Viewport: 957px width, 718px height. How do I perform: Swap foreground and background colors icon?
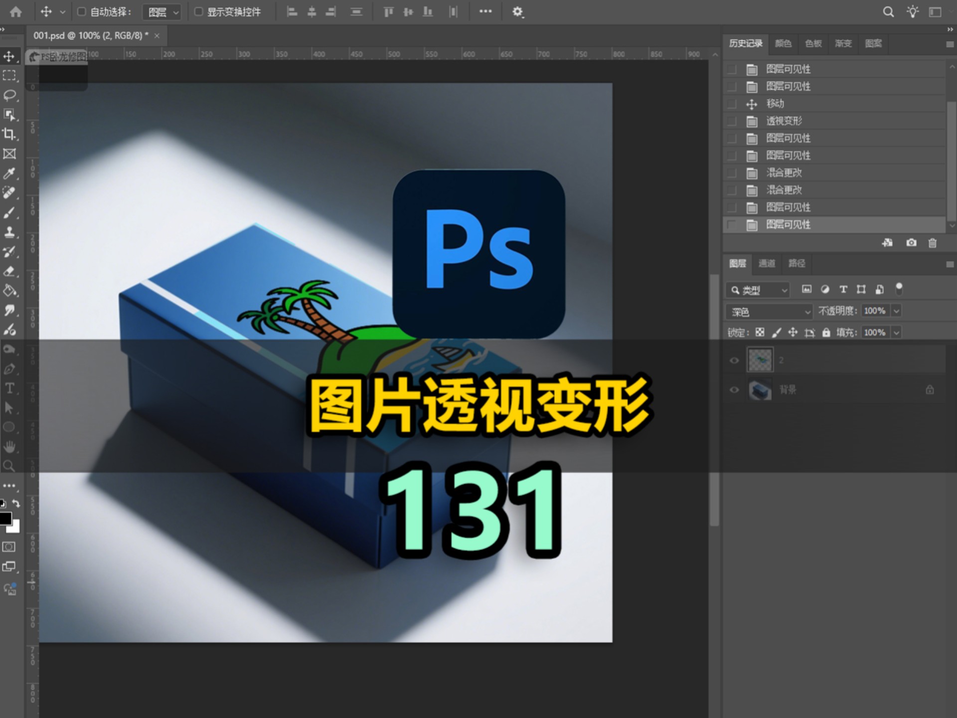pos(16,504)
